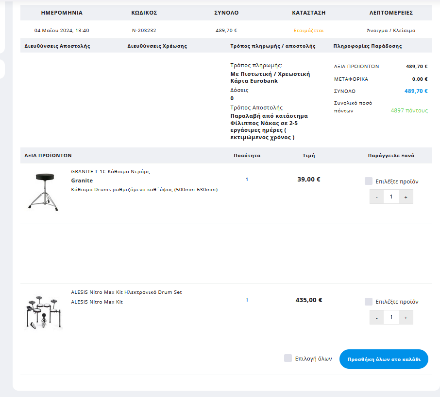Click the Granite brand name
This screenshot has width=440, height=397.
coord(82,180)
